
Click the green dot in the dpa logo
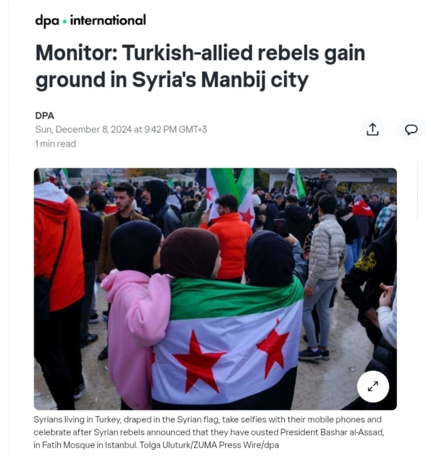65,21
